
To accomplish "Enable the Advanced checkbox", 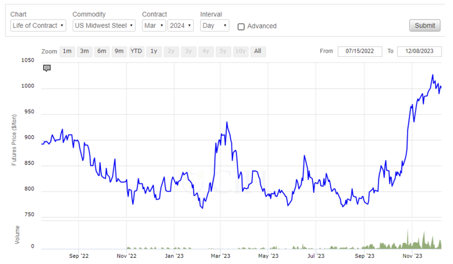I will [x=241, y=26].
